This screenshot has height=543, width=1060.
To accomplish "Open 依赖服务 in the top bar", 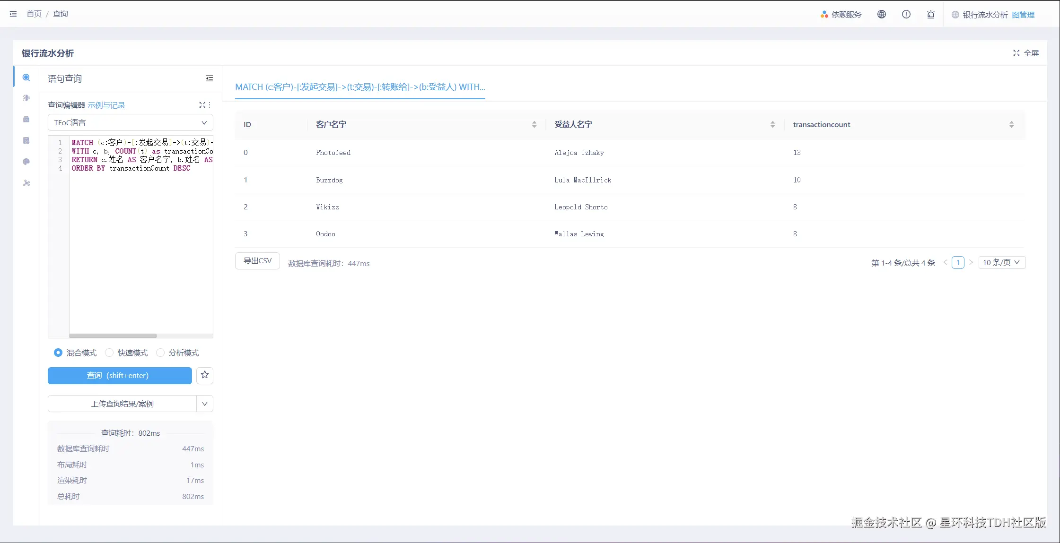I will click(841, 14).
